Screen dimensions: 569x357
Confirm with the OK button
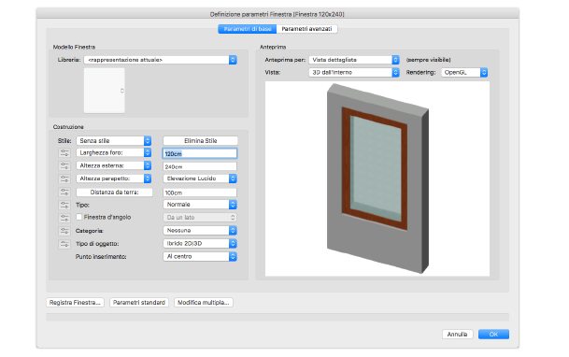pos(493,335)
